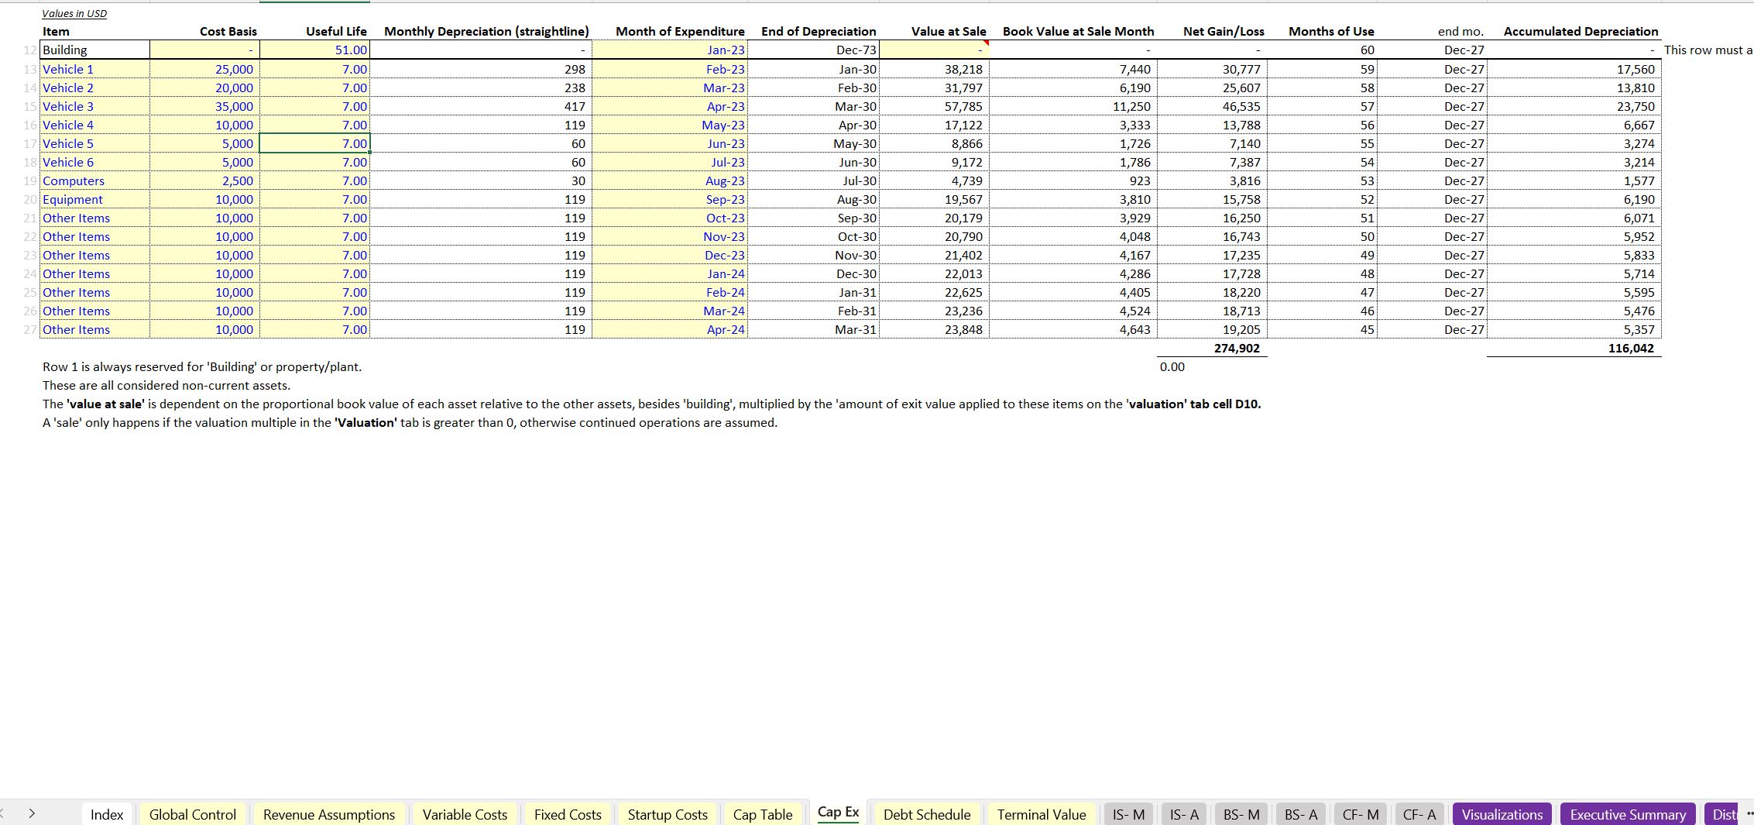Screen dimensions: 1754x825
Task: Switch to the Revenue Assumptions sheet
Action: point(328,814)
